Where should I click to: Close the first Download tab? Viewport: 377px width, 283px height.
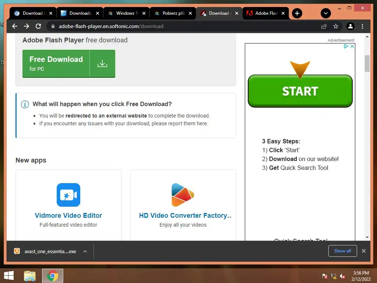click(x=51, y=13)
